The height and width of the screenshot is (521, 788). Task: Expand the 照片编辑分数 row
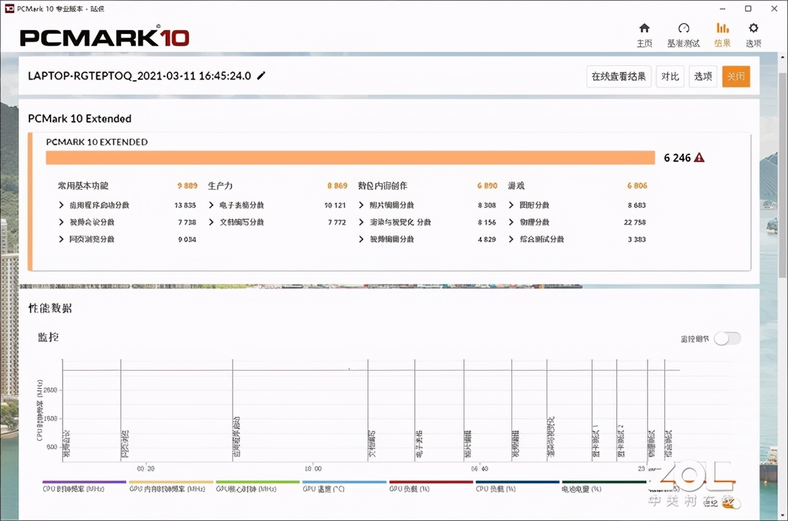386,205
